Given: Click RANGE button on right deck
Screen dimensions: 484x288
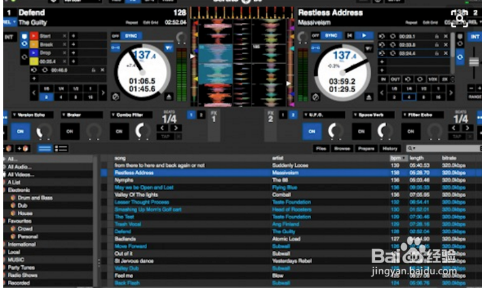Looking at the screenshot, I should tap(474, 97).
